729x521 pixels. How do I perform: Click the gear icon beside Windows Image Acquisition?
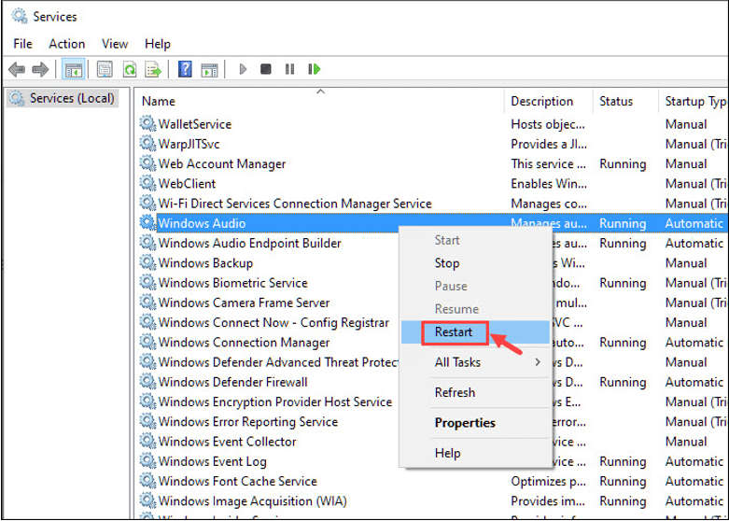pos(147,500)
